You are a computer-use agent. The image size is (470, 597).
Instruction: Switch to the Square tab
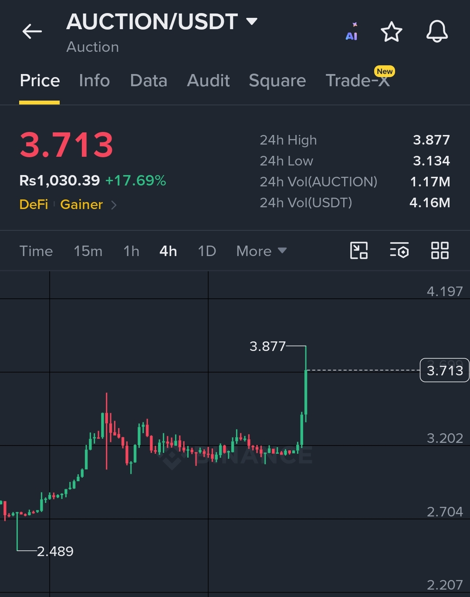coord(277,81)
